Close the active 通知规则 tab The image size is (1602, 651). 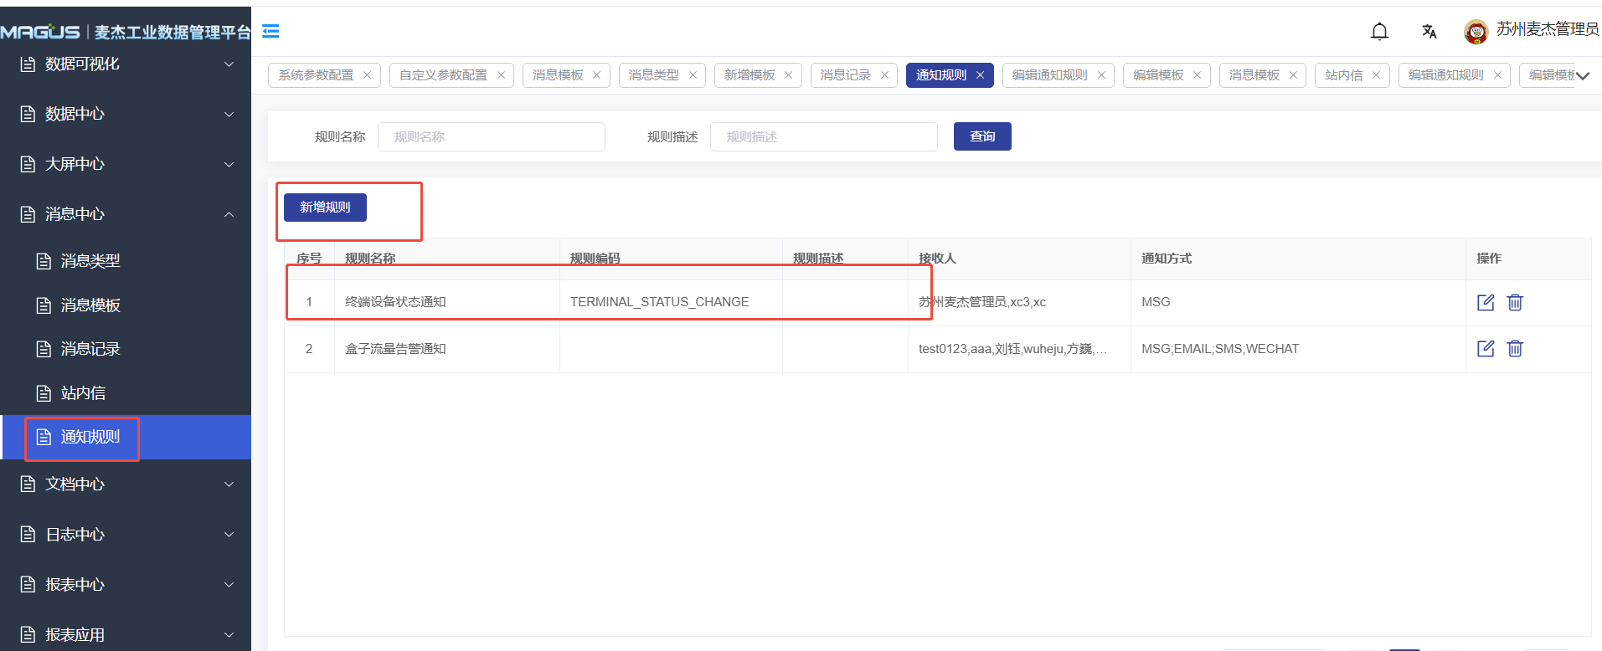click(x=980, y=75)
